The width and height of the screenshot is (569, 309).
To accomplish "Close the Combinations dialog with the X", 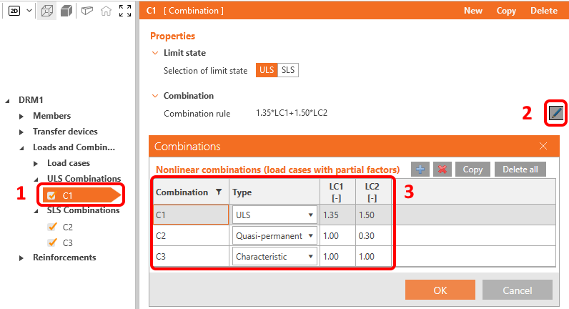I will [x=543, y=146].
